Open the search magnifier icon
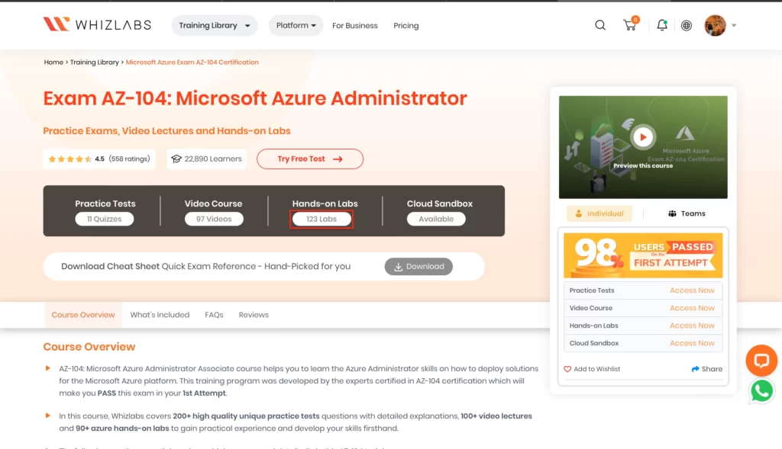 point(600,25)
